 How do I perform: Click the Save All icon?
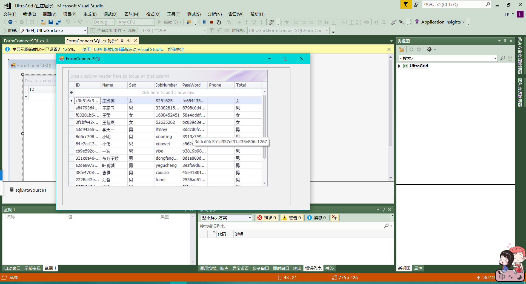[x=58, y=22]
